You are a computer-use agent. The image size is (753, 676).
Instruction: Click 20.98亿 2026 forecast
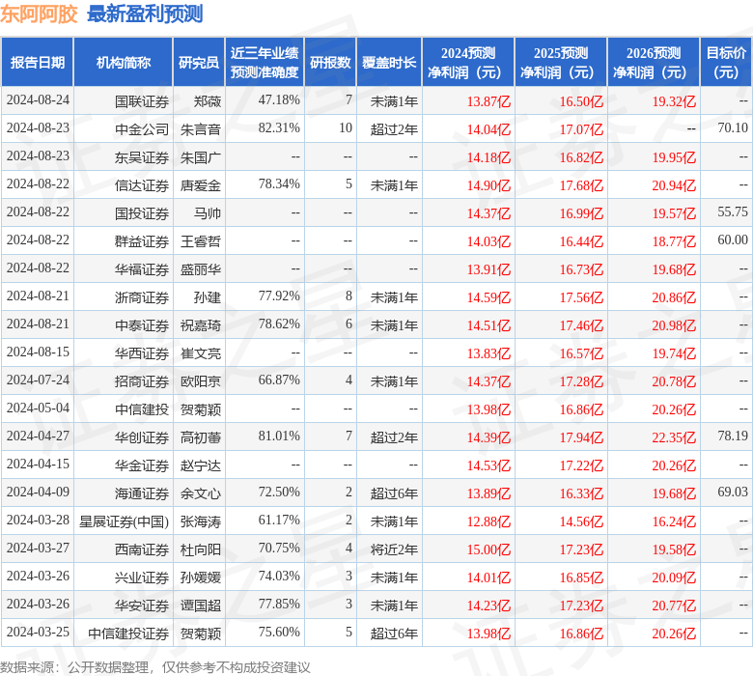point(674,325)
